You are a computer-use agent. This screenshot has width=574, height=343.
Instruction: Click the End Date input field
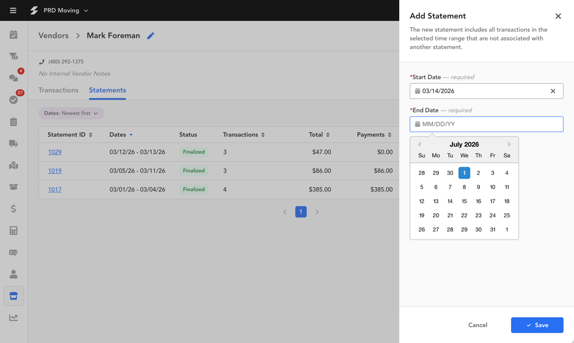486,124
